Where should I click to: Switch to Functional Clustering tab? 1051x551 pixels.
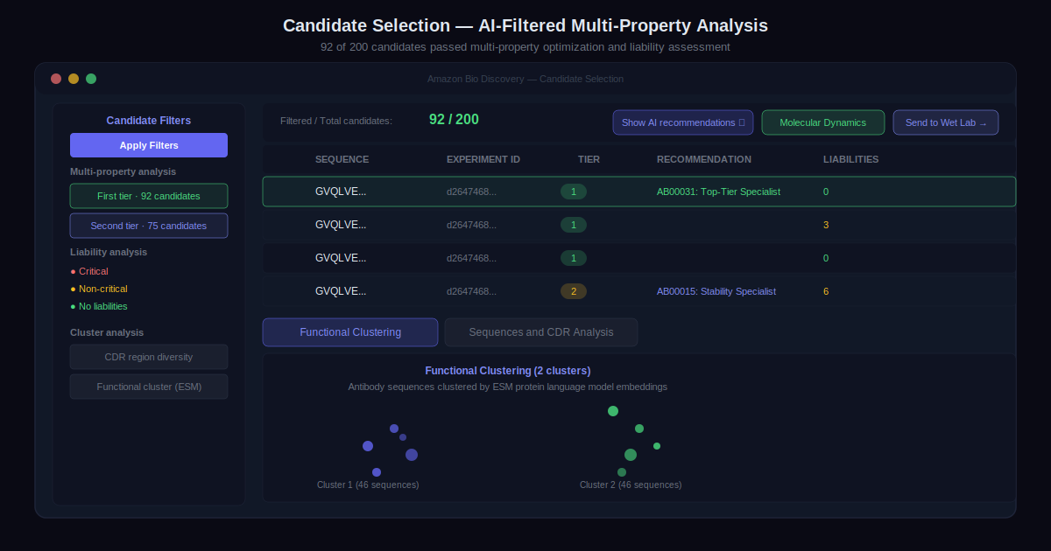click(x=350, y=332)
